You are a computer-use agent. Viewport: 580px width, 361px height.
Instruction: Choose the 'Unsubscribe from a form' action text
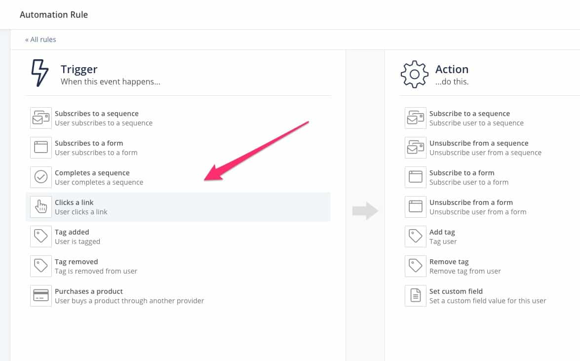tap(471, 202)
